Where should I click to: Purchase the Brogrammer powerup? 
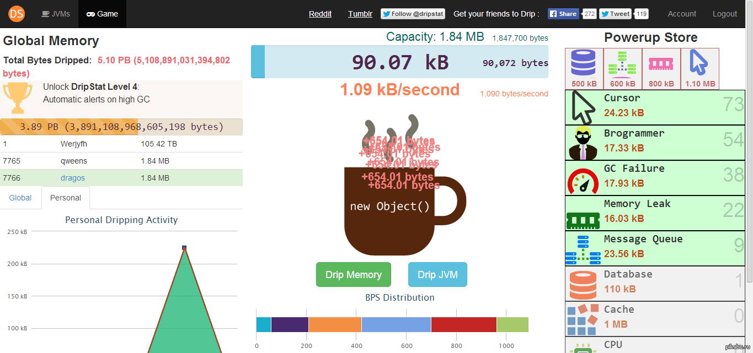click(x=655, y=143)
